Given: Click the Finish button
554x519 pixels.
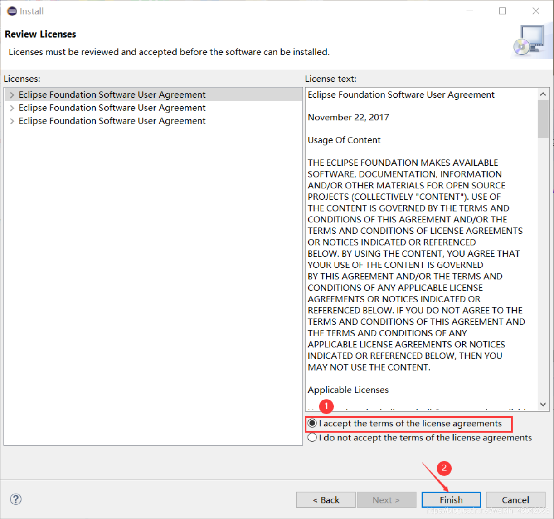Looking at the screenshot, I should (451, 499).
